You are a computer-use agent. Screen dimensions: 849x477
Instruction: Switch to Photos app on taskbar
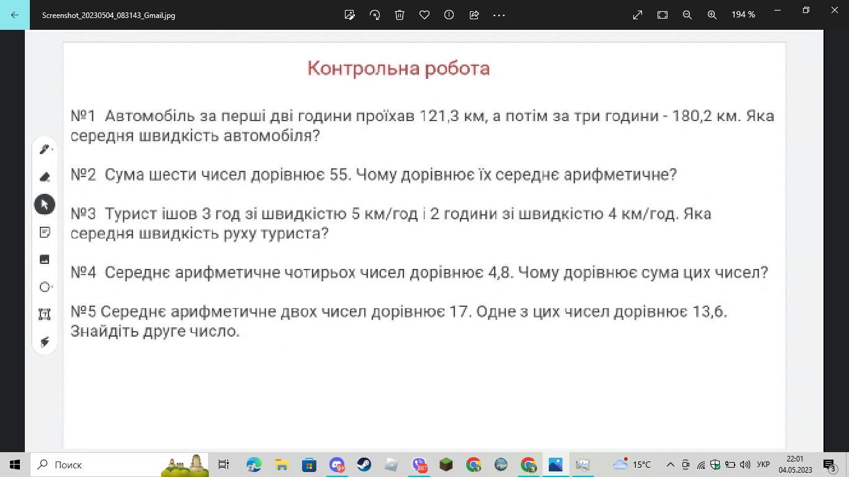tap(556, 465)
